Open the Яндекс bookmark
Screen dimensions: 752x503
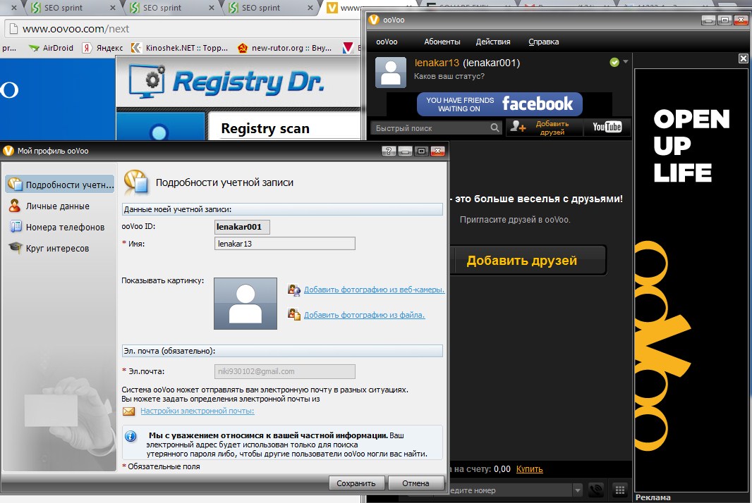102,48
